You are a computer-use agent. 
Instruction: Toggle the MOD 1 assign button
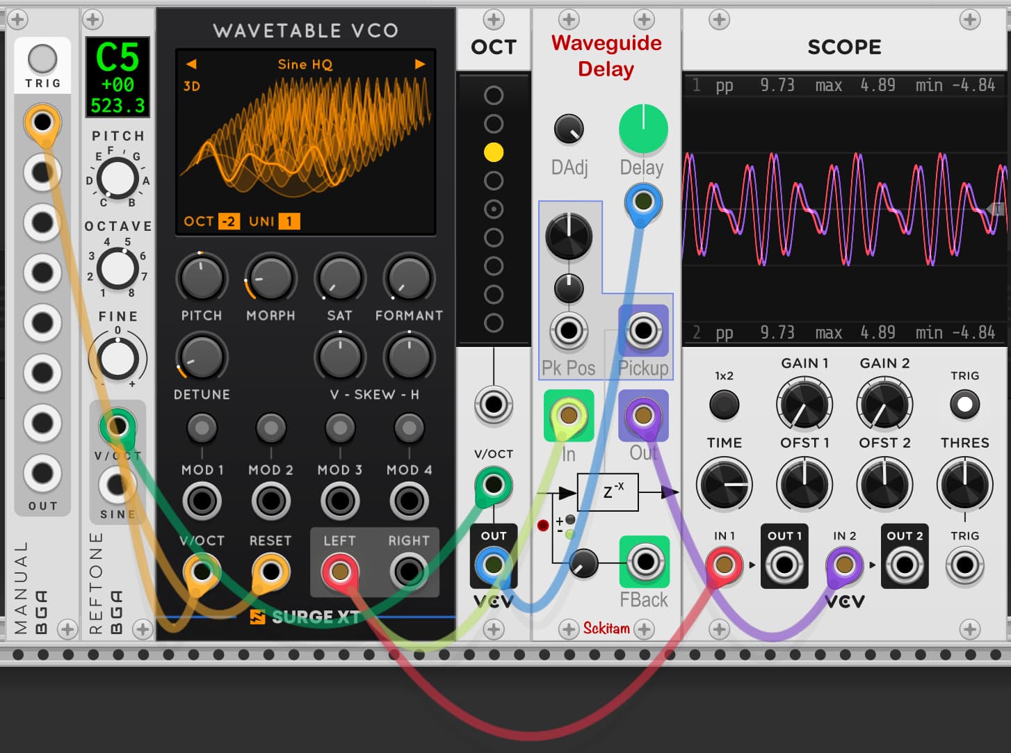[x=202, y=428]
